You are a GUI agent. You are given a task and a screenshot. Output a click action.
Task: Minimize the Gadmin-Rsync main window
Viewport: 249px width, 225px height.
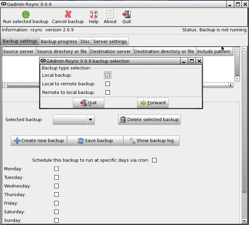(x=230, y=4)
